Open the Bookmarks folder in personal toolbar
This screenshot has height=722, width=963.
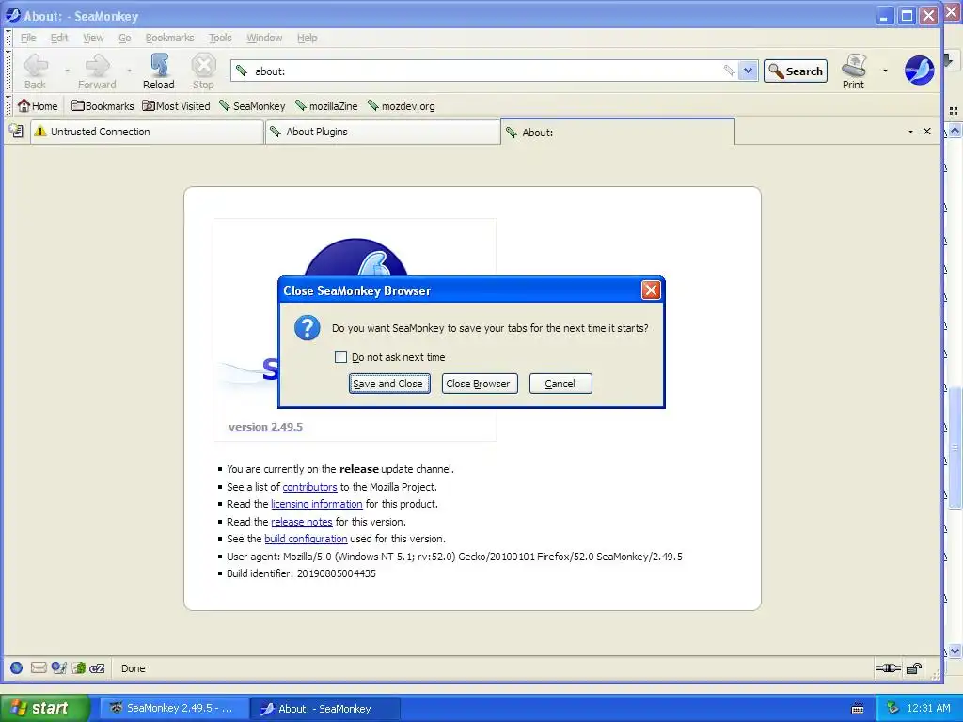coord(103,105)
